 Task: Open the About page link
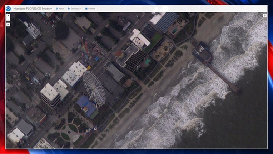(x=61, y=9)
